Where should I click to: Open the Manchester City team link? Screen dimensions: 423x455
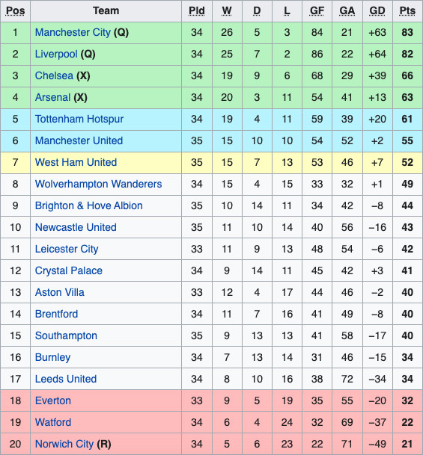click(x=73, y=33)
